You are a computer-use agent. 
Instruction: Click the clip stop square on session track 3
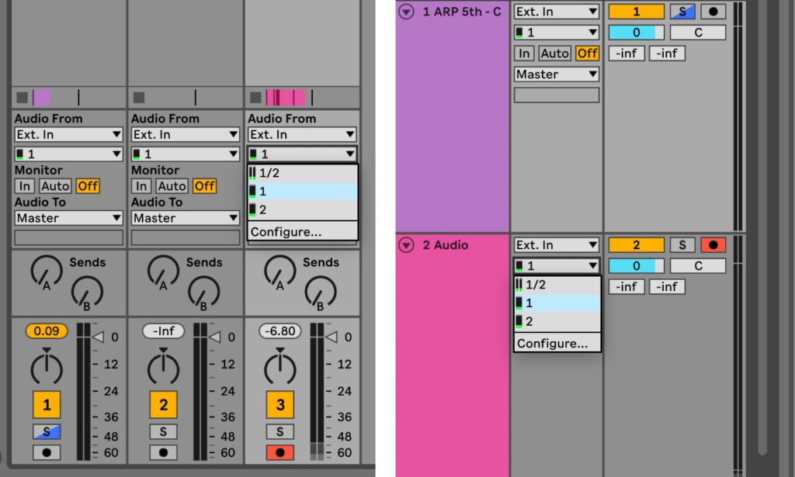[255, 97]
